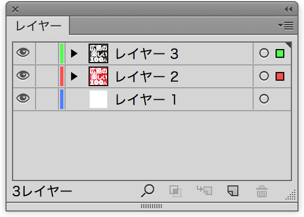304x217 pixels.
Task: Click target circle of レイヤー 1
Action: [264, 99]
